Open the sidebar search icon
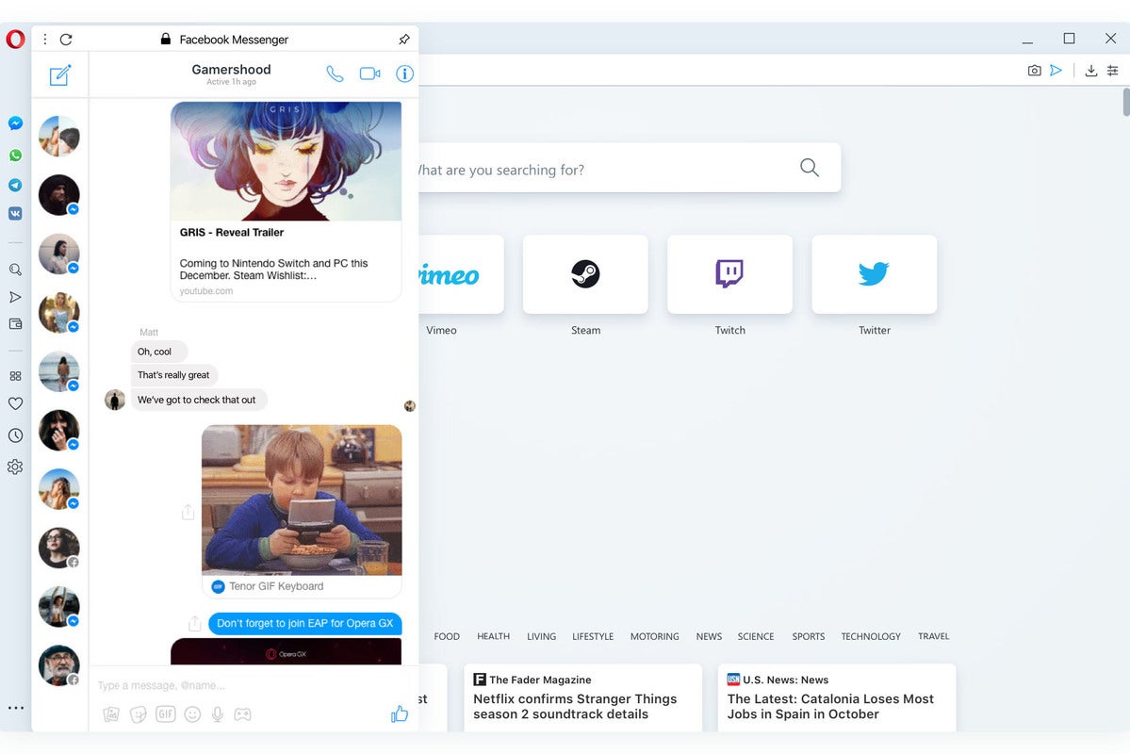 click(x=15, y=270)
